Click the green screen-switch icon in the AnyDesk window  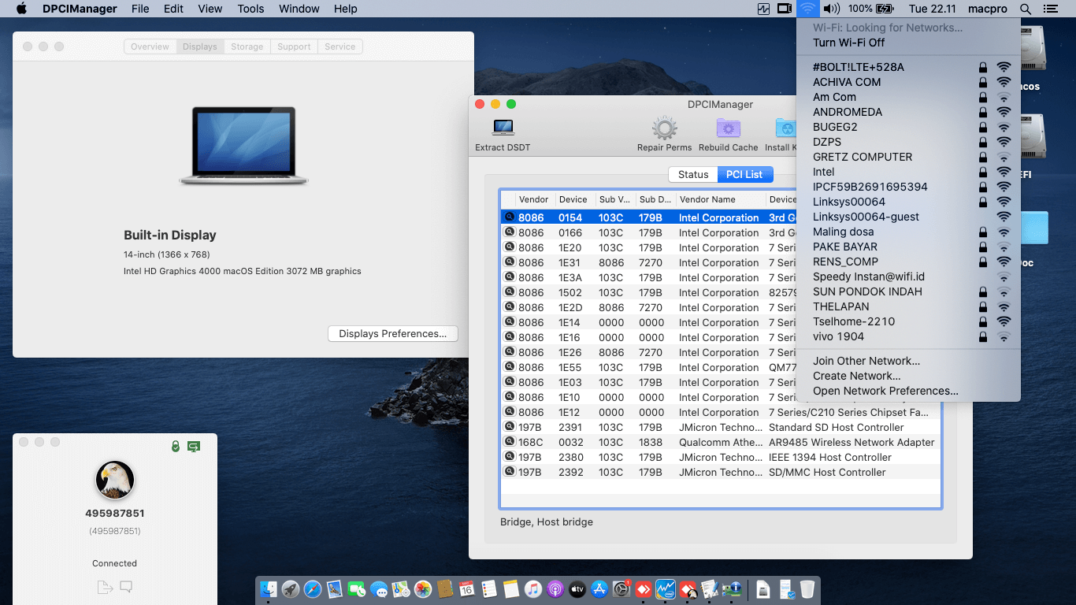pos(194,447)
